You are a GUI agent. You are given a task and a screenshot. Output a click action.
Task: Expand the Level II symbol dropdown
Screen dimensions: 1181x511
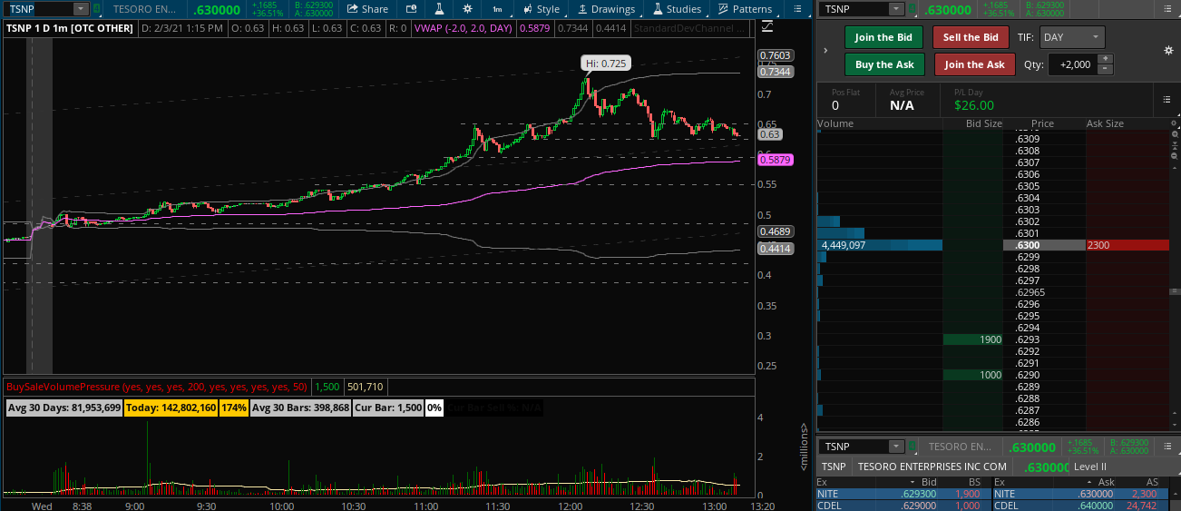coord(897,447)
